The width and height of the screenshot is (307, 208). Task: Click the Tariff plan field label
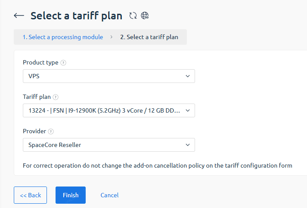coord(37,97)
